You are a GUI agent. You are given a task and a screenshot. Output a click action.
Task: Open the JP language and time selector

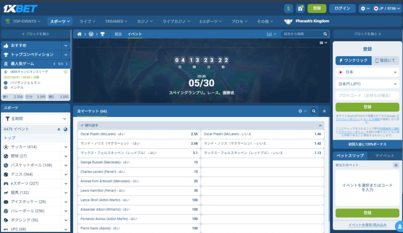point(386,9)
